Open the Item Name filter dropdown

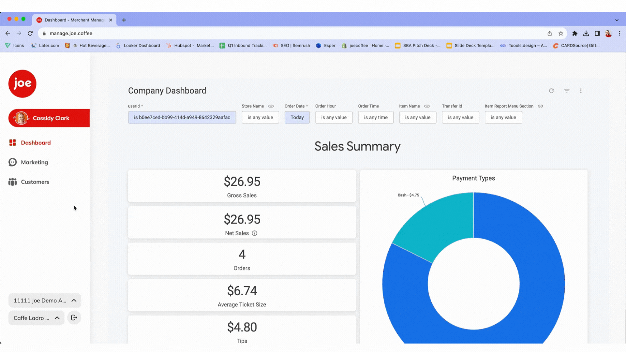(x=418, y=117)
